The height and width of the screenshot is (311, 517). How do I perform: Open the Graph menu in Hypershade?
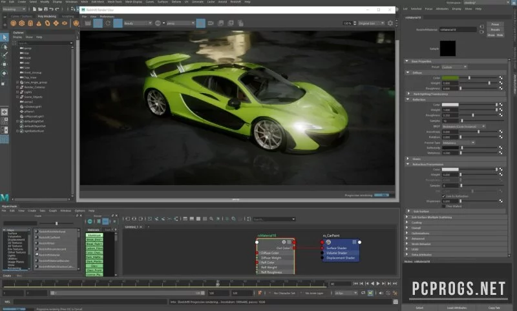click(53, 210)
